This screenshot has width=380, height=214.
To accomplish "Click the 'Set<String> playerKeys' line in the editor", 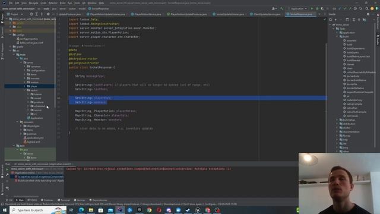I will 93,98.
